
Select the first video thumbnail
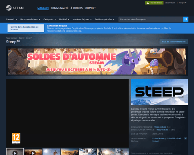point(15,152)
